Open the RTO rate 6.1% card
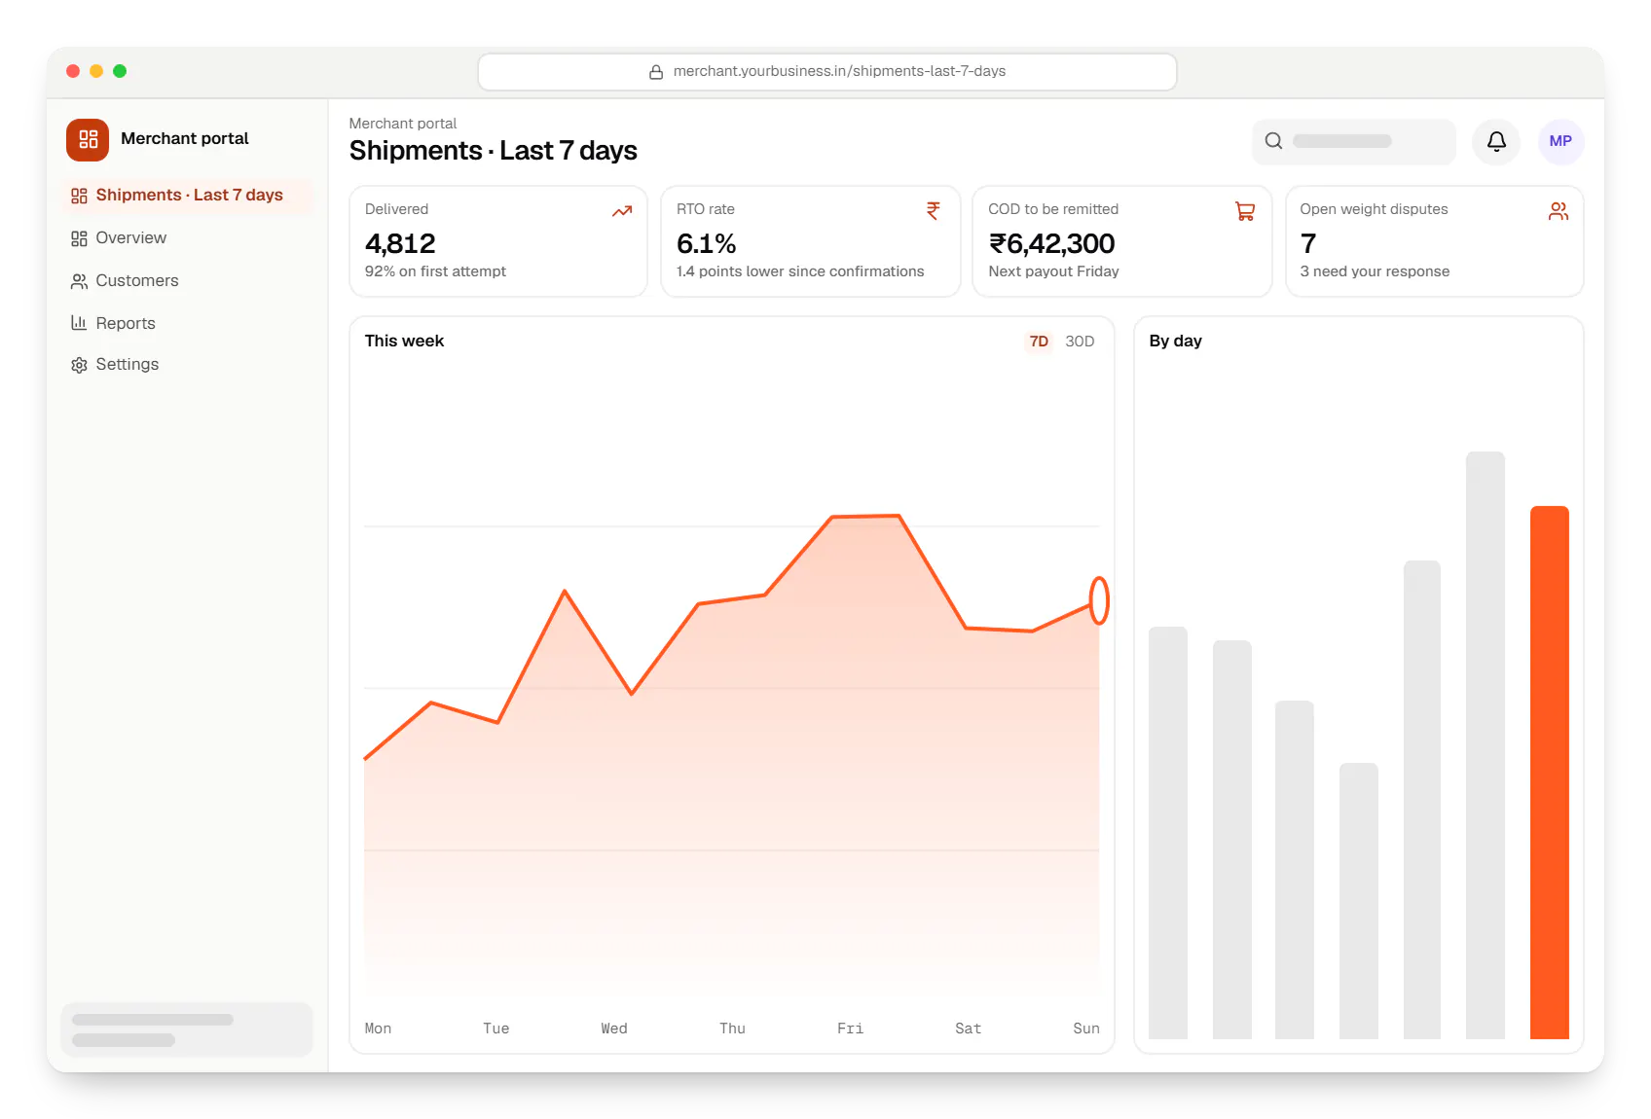This screenshot has height=1119, width=1651. (x=810, y=241)
